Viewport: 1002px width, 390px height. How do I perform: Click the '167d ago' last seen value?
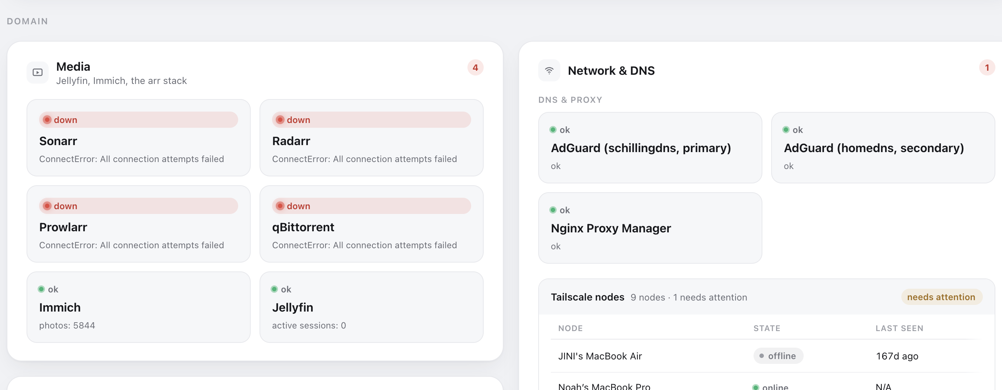(x=897, y=356)
